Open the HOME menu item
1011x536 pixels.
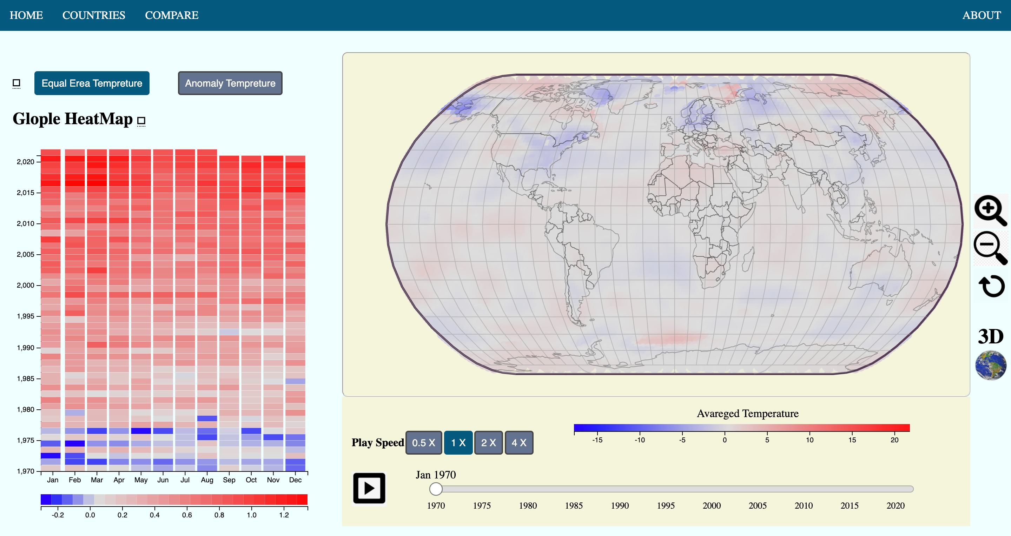pyautogui.click(x=26, y=15)
